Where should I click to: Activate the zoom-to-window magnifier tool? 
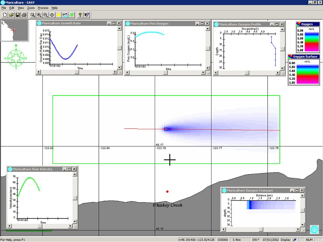(x=33, y=15)
